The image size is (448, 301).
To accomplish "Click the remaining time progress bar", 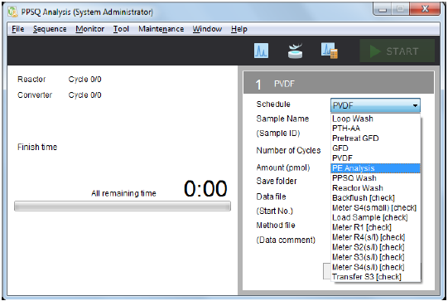I will (123, 206).
